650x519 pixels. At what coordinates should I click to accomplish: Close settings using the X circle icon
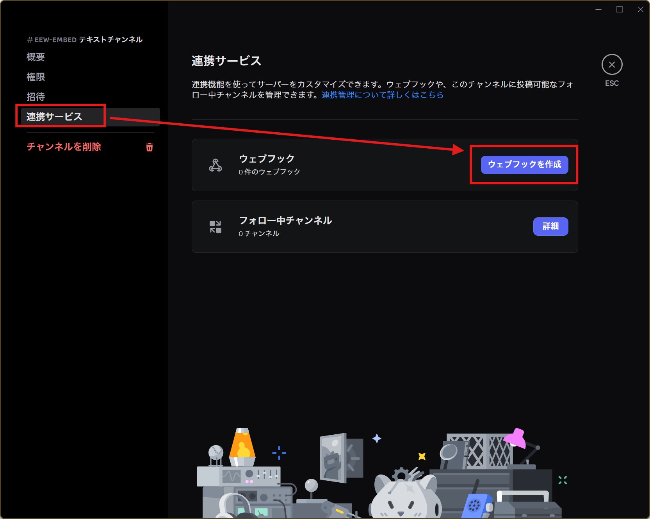[612, 64]
